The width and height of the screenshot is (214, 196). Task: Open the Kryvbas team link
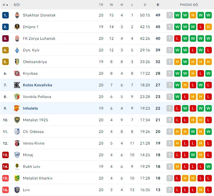30,73
